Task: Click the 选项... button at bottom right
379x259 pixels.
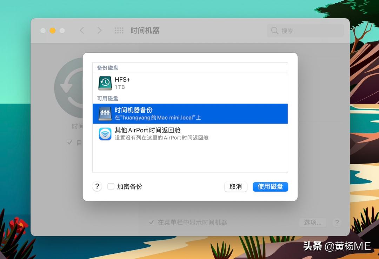Action: click(312, 223)
